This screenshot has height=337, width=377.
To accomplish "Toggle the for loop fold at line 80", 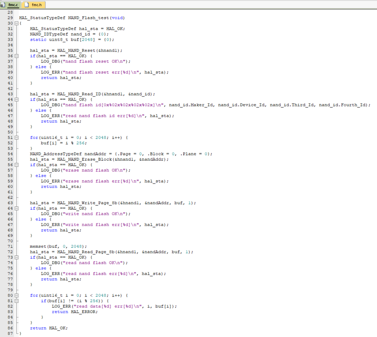I will click(16, 295).
